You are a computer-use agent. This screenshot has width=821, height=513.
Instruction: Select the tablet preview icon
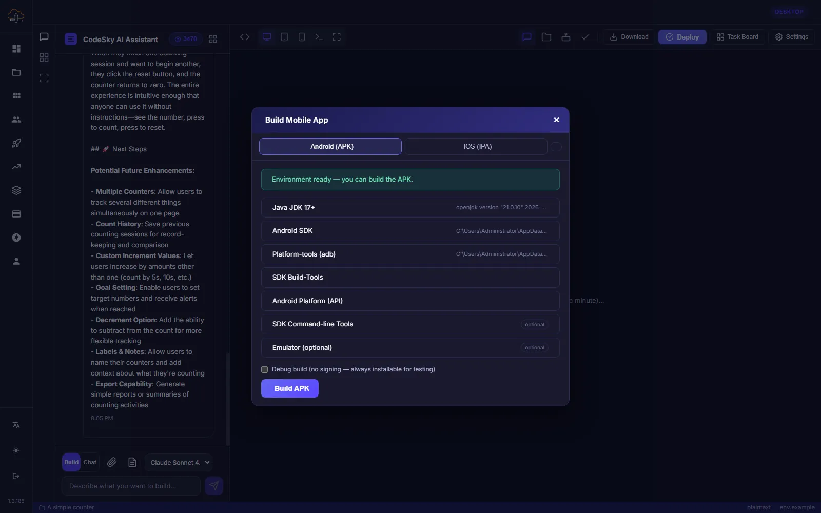284,37
